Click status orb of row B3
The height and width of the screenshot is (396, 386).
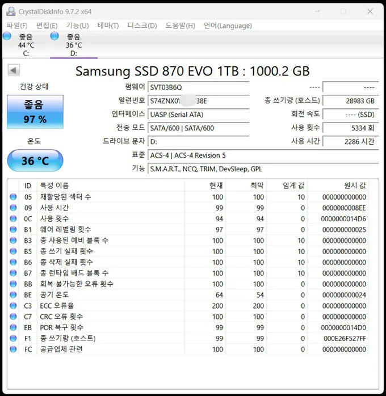[13, 240]
